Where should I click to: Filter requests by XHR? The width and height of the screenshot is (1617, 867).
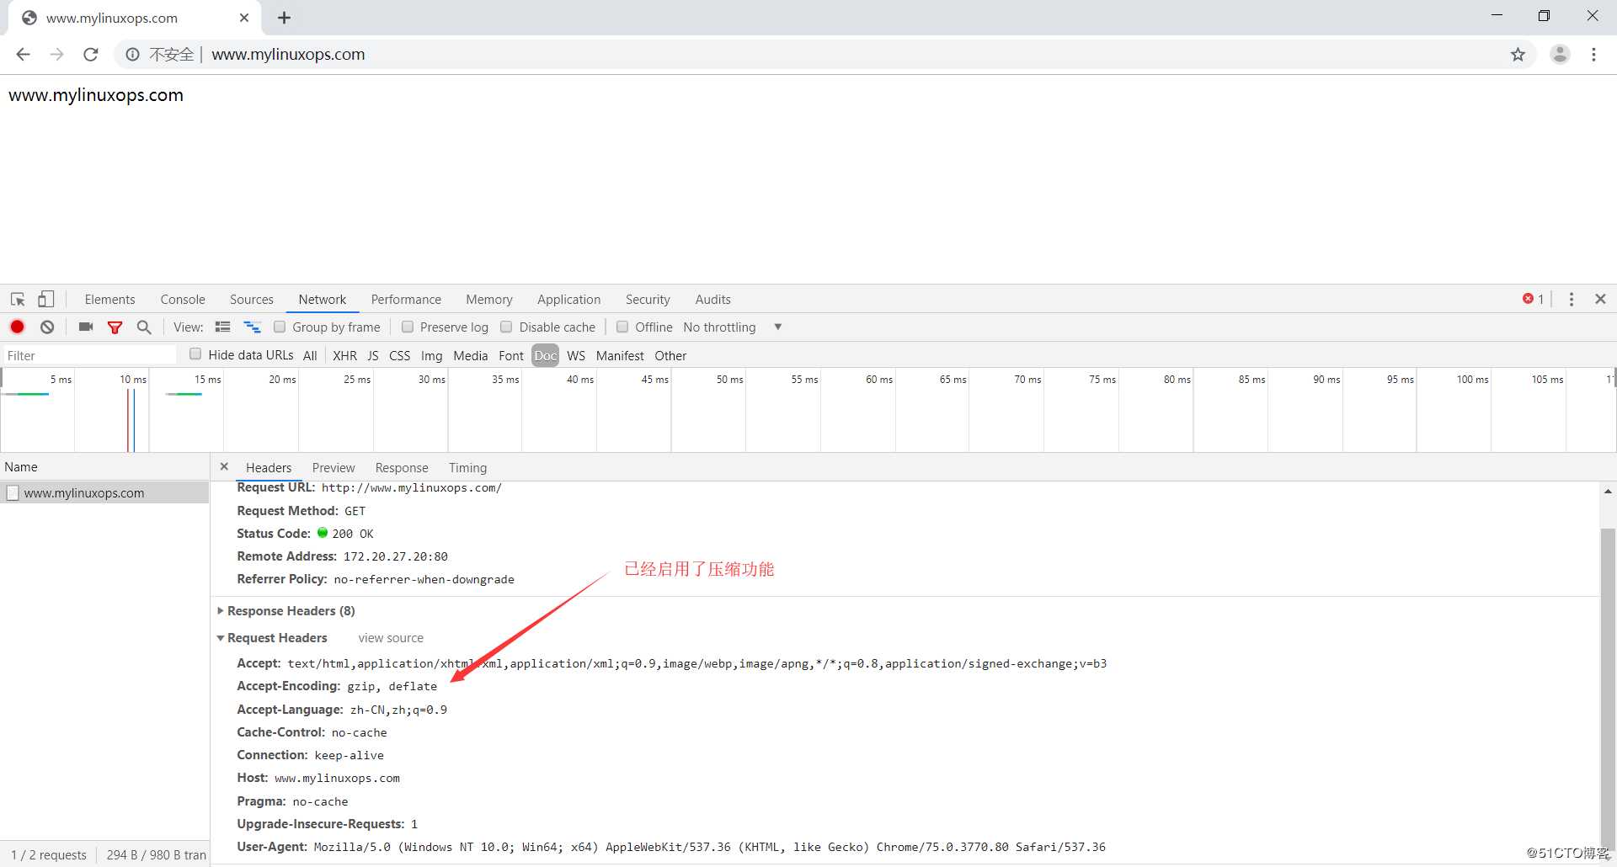[345, 356]
